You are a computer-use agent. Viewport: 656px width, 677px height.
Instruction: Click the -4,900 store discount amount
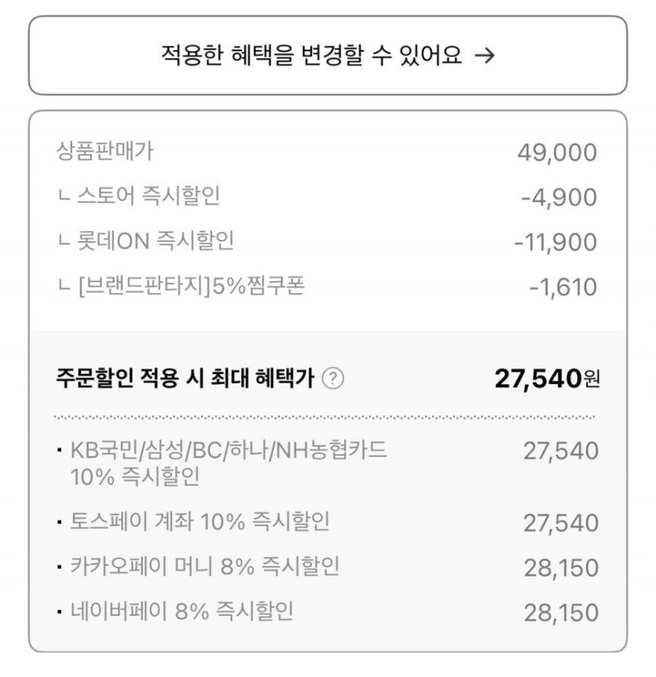(x=559, y=197)
